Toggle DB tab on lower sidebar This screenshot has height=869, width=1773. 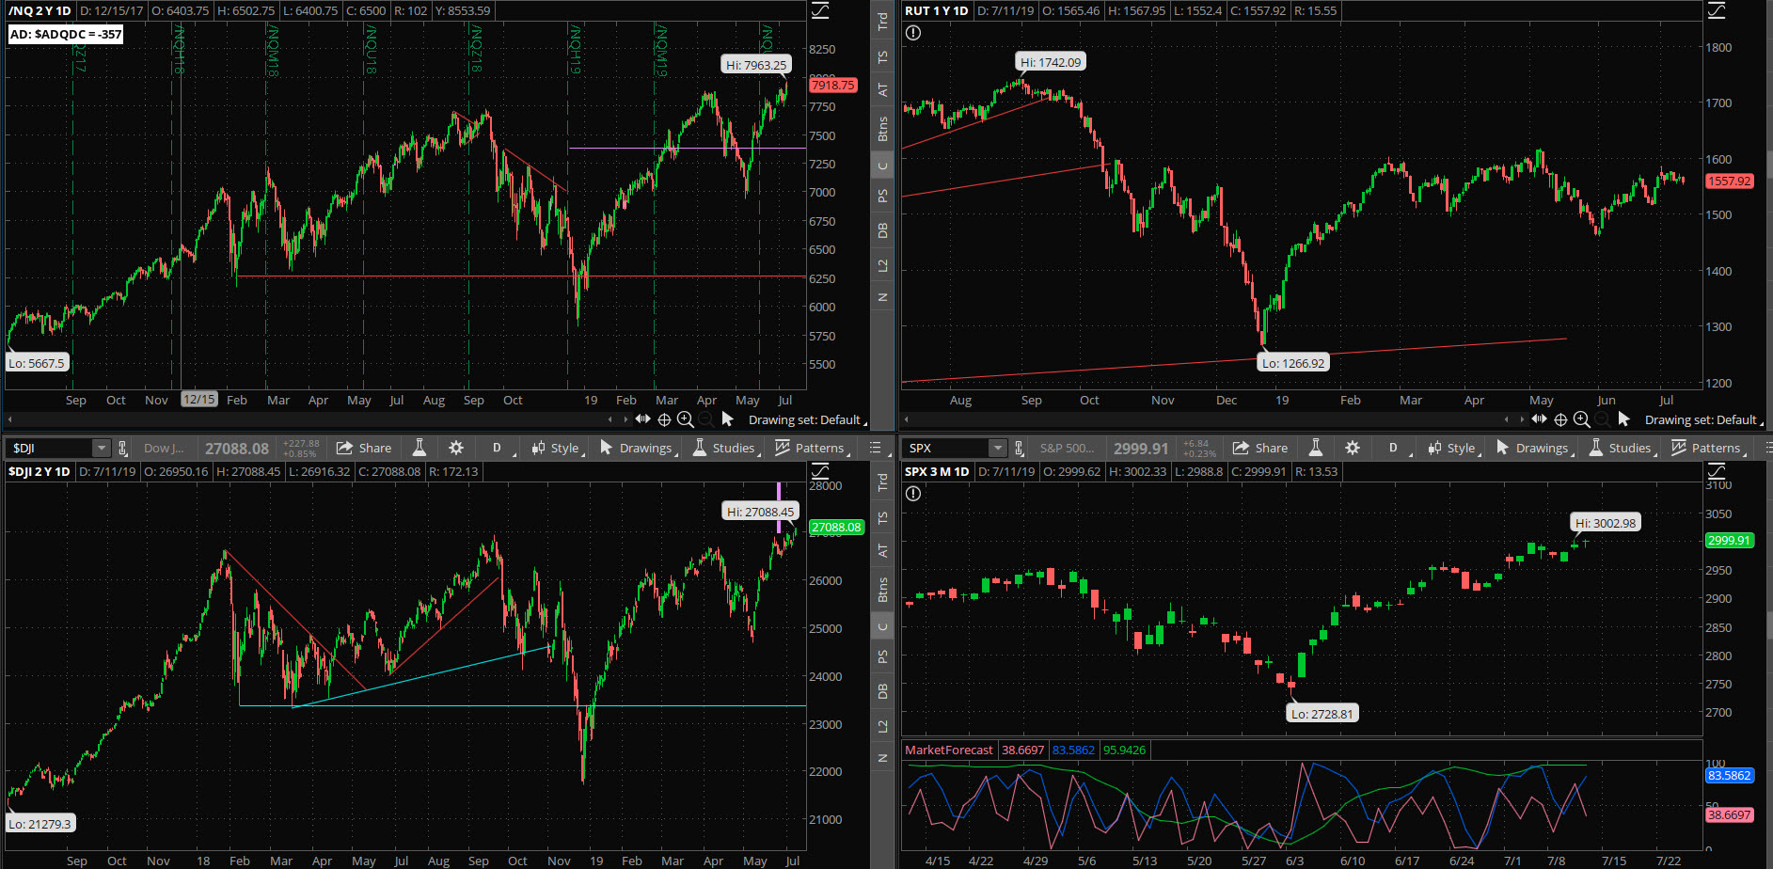coord(882,691)
